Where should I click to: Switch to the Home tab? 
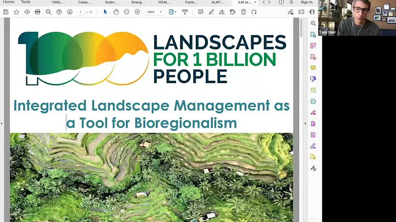coord(8,2)
